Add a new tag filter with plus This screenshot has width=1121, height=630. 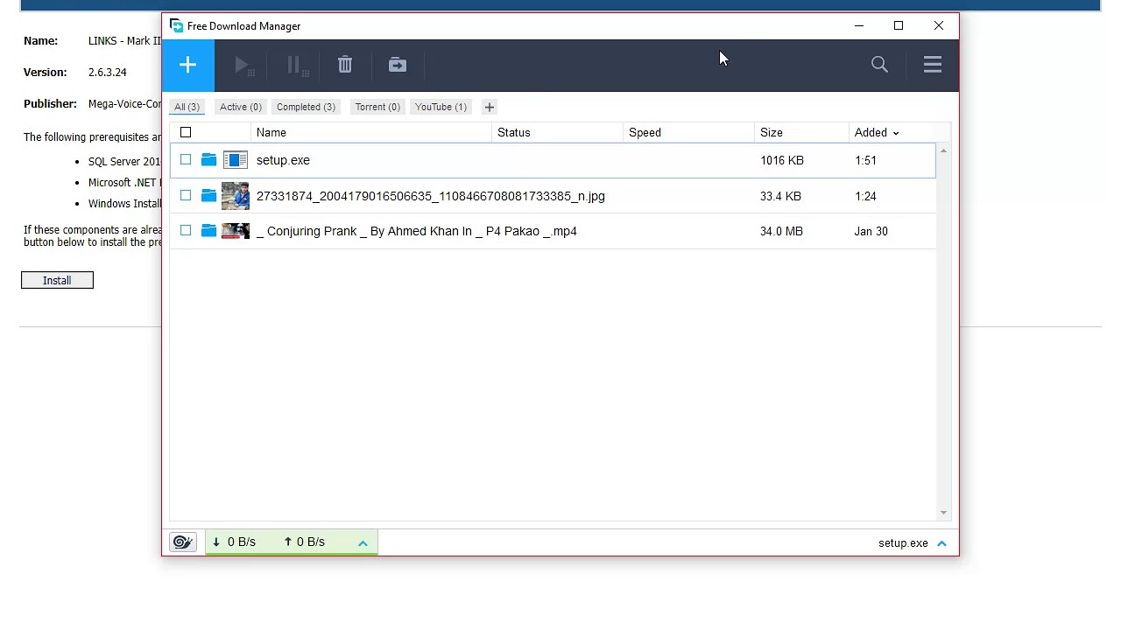490,107
